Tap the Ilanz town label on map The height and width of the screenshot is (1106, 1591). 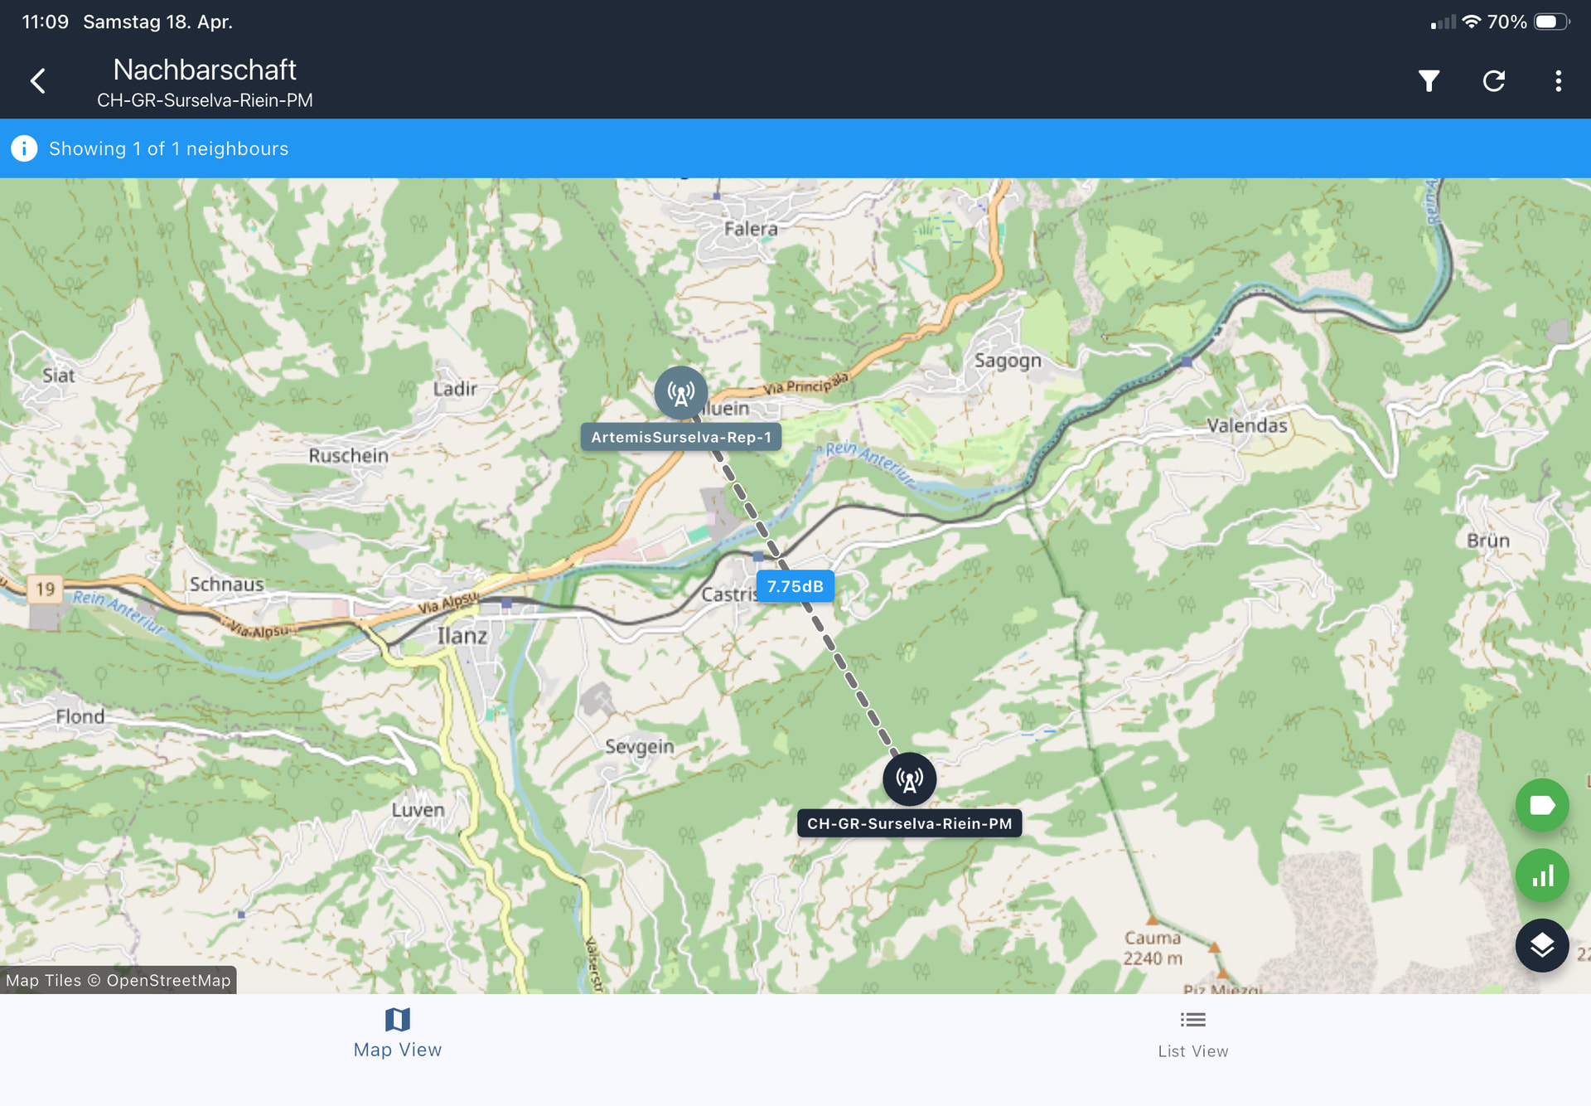pyautogui.click(x=462, y=636)
